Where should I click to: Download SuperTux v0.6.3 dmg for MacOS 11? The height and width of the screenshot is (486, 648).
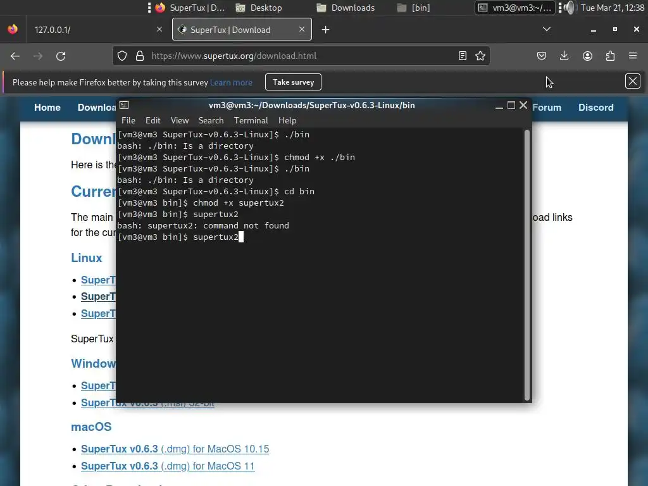click(168, 466)
